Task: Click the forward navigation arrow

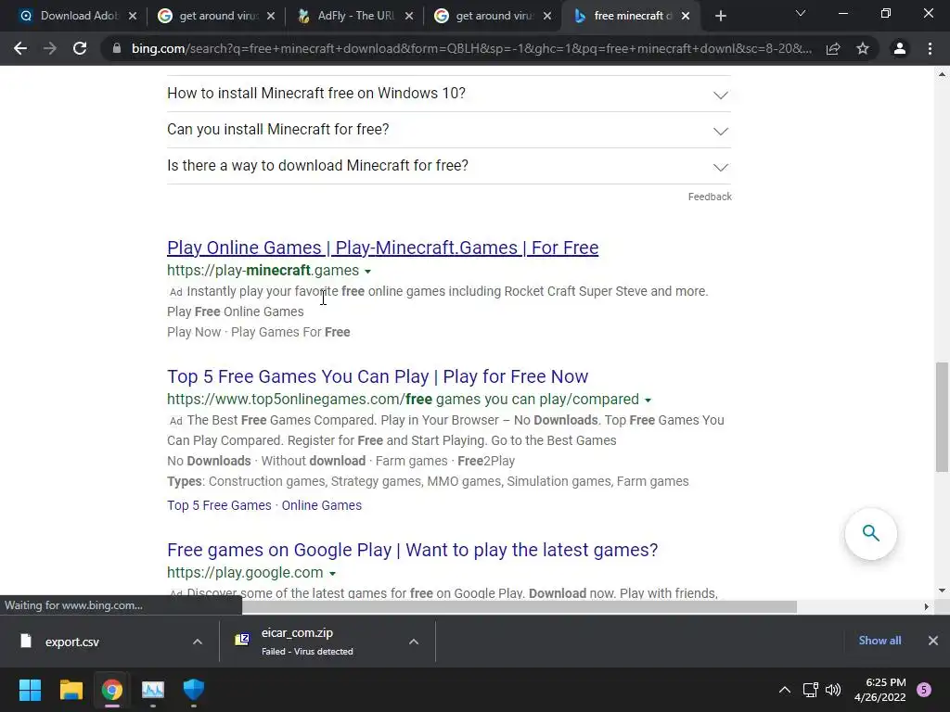Action: click(x=50, y=48)
